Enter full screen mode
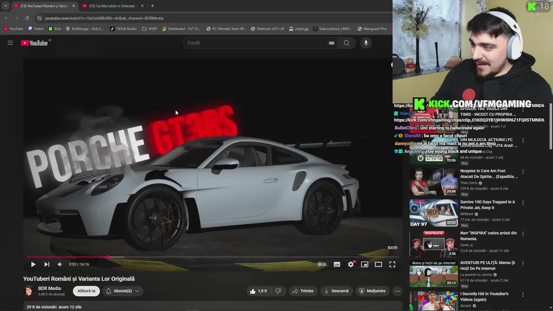The width and height of the screenshot is (553, 311). (392, 264)
